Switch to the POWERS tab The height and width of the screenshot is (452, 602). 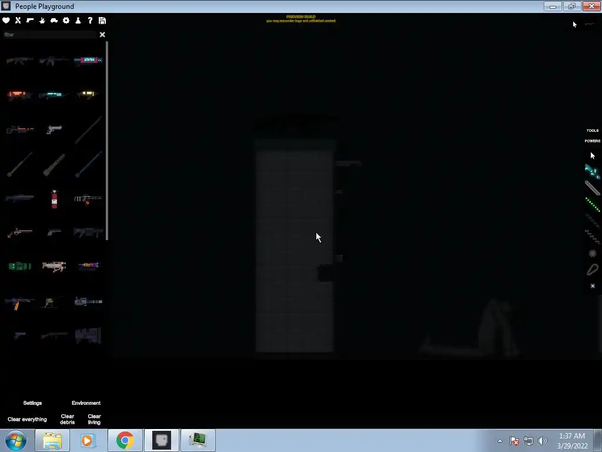click(x=593, y=141)
